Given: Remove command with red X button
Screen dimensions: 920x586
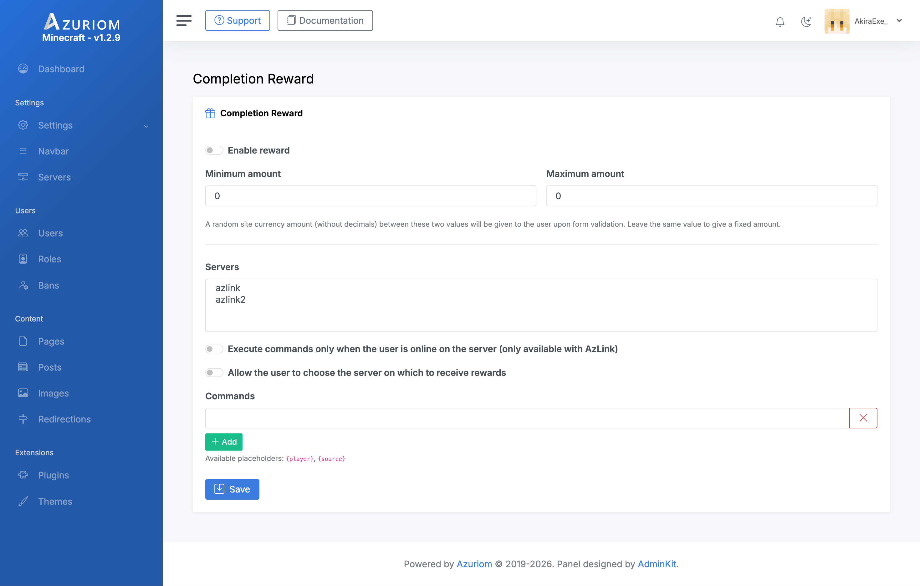Looking at the screenshot, I should (863, 418).
